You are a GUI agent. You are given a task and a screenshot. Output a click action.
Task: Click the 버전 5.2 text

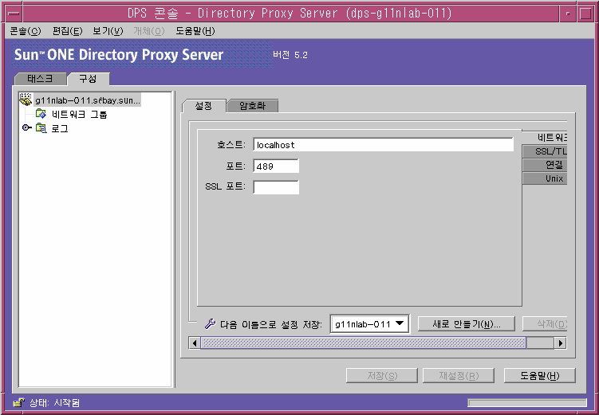pyautogui.click(x=290, y=55)
